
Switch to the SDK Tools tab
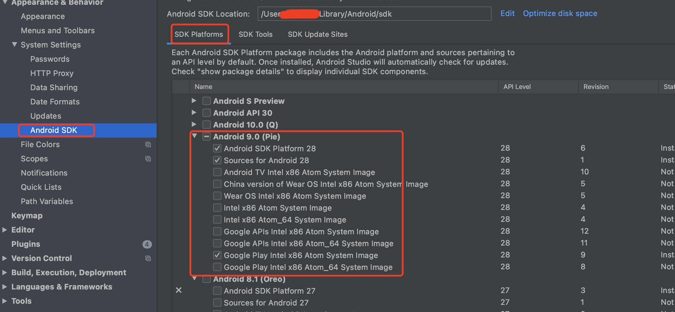tap(256, 34)
